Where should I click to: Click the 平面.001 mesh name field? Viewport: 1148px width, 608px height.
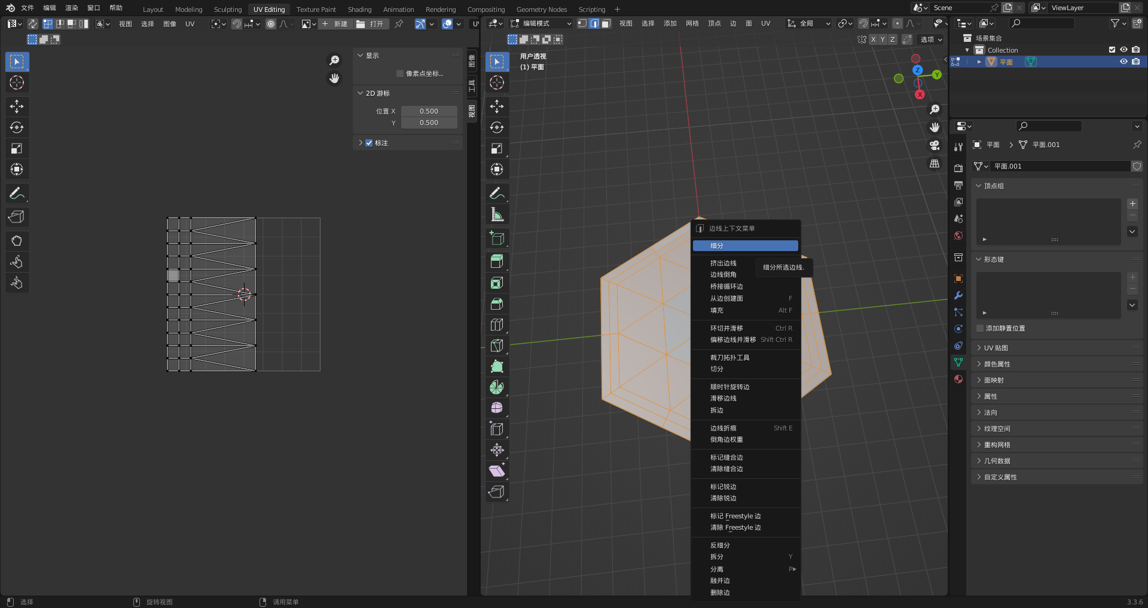coord(1060,166)
